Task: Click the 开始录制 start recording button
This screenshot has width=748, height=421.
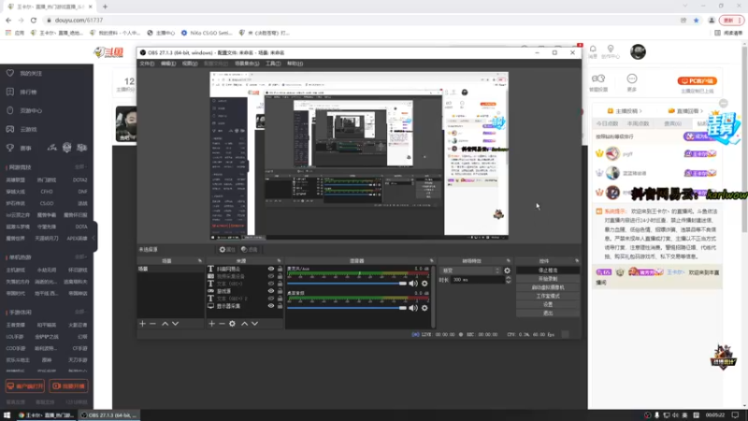Action: point(548,279)
